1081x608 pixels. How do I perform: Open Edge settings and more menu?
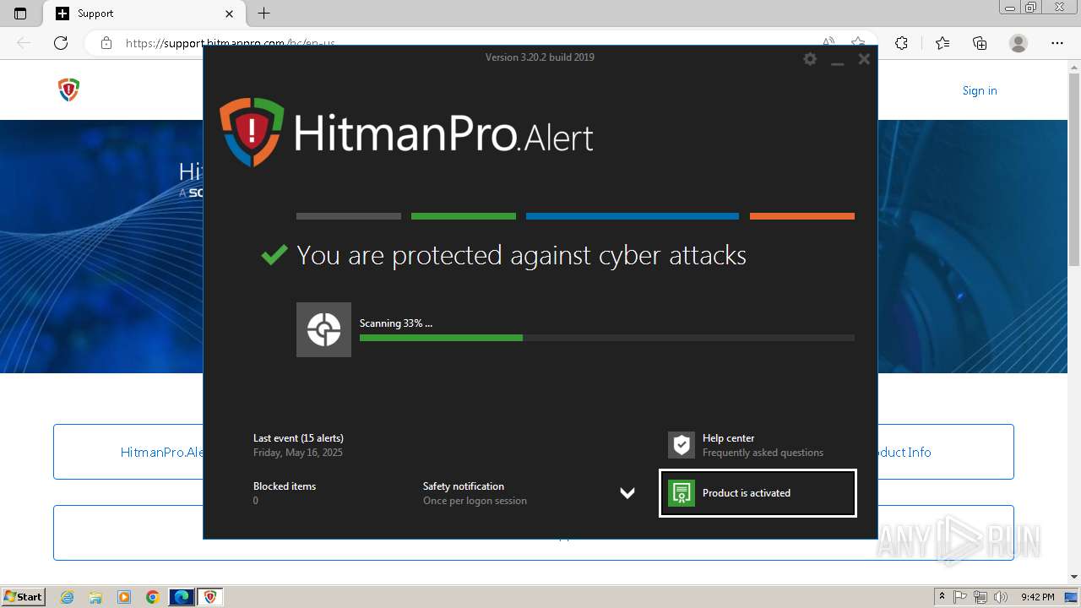point(1057,43)
